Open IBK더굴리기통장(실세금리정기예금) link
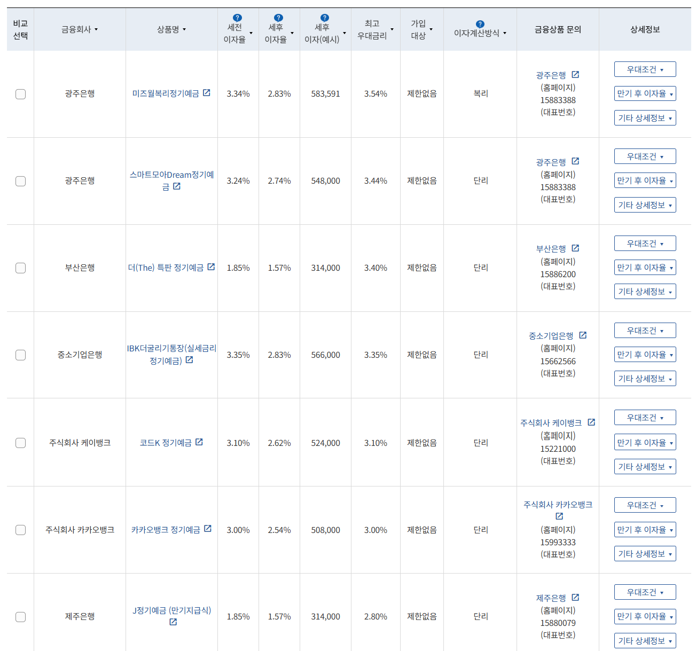The height and width of the screenshot is (651, 696). pyautogui.click(x=171, y=355)
